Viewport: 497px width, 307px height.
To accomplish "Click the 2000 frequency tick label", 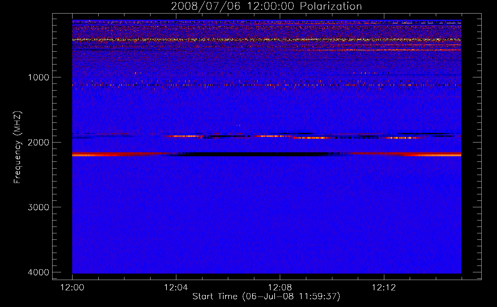I will click(38, 142).
